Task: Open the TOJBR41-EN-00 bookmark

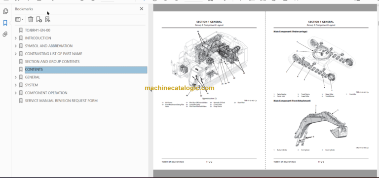Action: (38, 30)
